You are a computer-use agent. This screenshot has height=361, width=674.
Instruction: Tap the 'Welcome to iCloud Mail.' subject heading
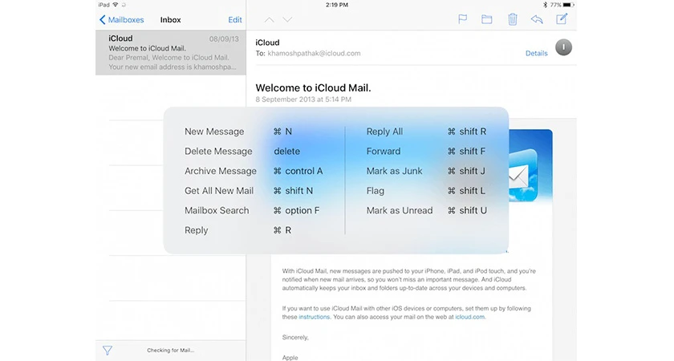(313, 88)
